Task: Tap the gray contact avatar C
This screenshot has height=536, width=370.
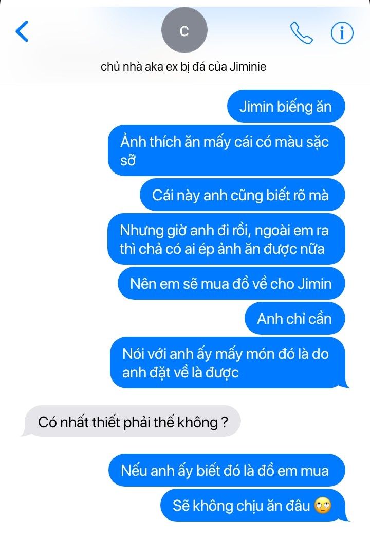Action: click(184, 30)
